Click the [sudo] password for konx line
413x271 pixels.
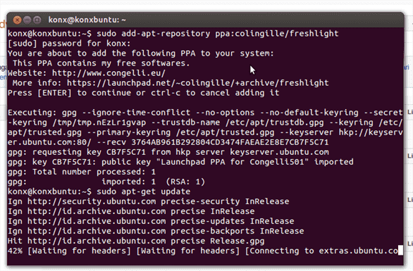tap(69, 44)
